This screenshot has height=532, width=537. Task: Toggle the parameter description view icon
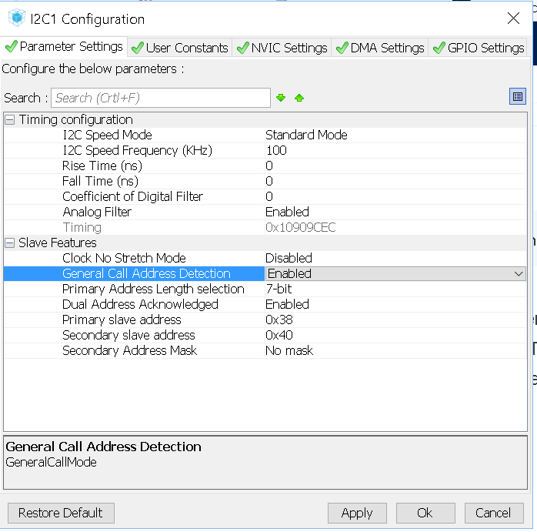point(518,97)
